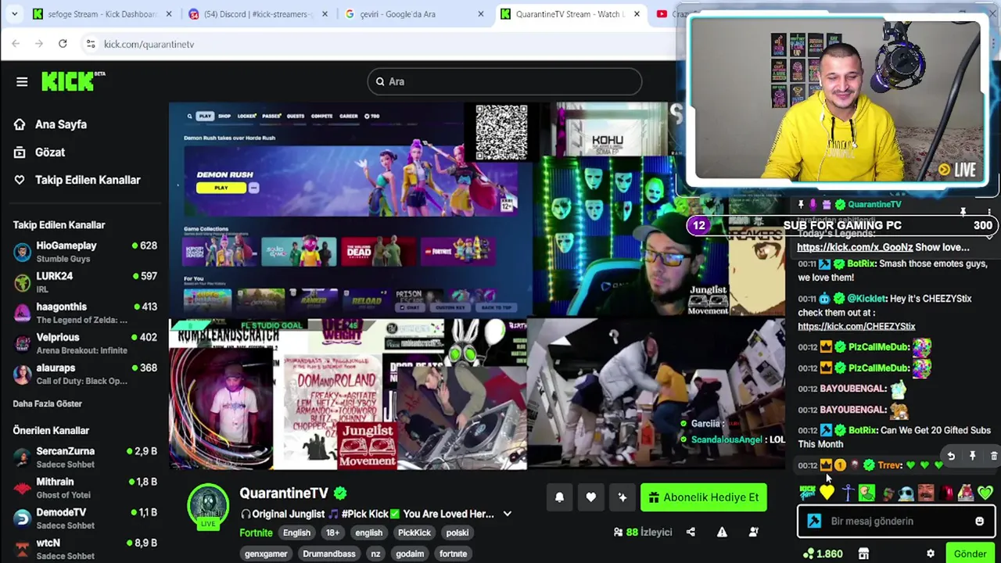
Task: Click QuarantineTV channel avatar with LIVE badge
Action: [208, 506]
